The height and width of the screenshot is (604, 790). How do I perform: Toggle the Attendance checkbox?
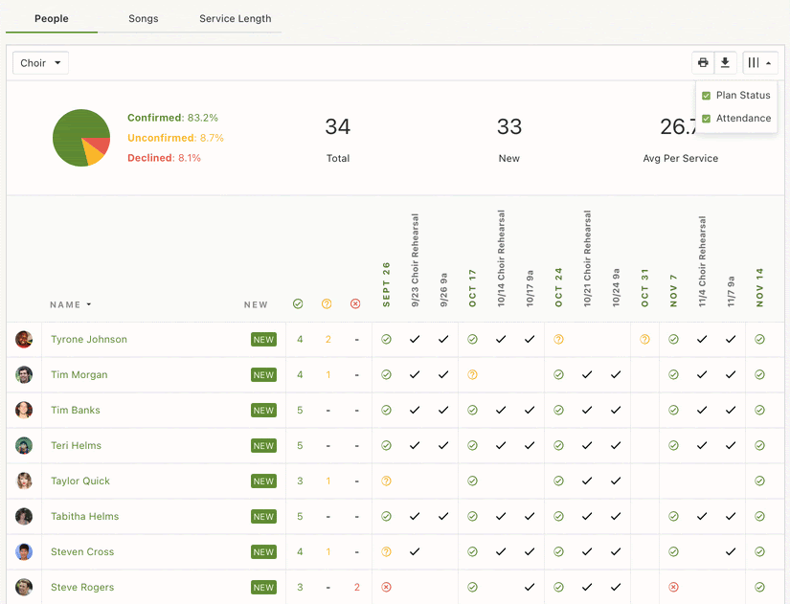pyautogui.click(x=707, y=119)
